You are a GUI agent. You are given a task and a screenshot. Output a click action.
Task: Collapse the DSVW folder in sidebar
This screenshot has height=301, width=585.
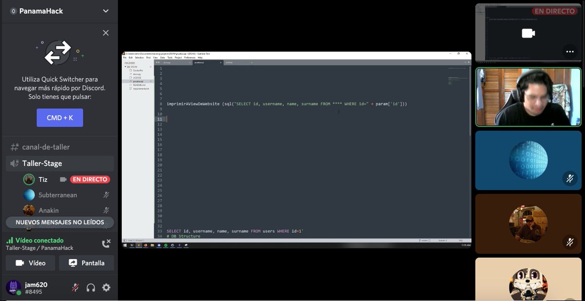point(125,67)
